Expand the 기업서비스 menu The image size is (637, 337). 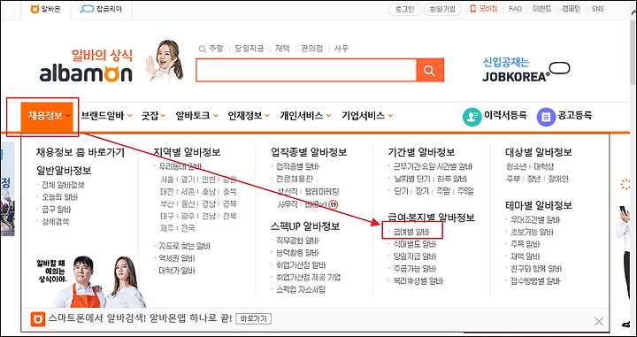tap(367, 116)
